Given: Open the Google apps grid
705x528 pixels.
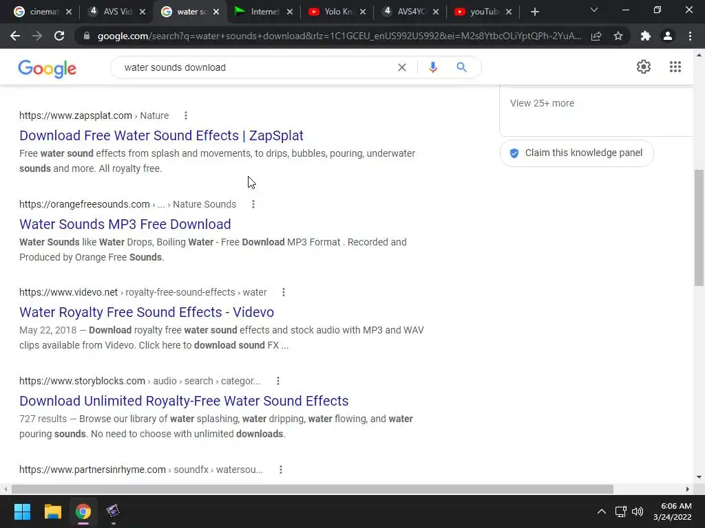Looking at the screenshot, I should coord(675,67).
